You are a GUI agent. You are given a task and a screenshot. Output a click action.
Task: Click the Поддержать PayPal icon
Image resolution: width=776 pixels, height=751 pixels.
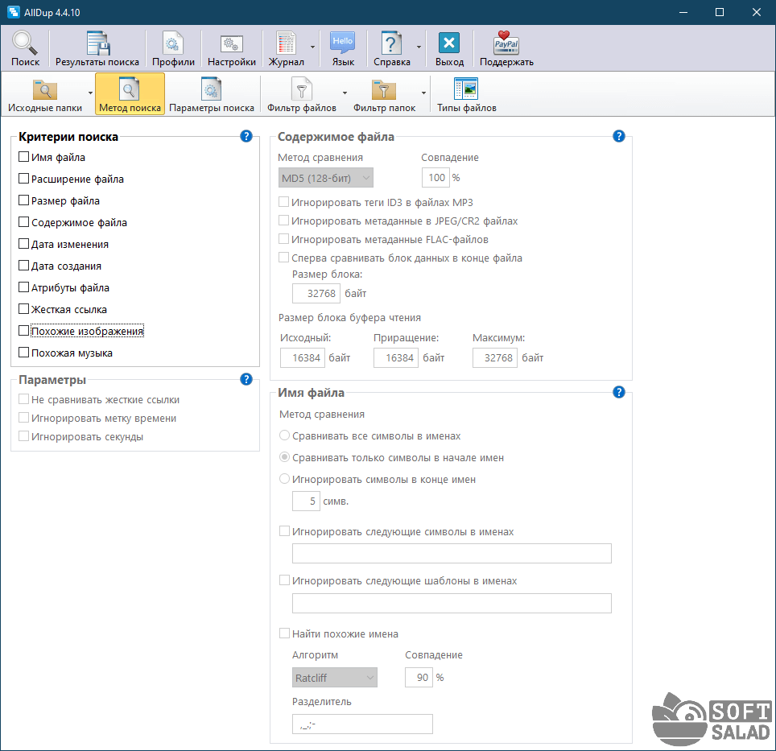point(506,43)
